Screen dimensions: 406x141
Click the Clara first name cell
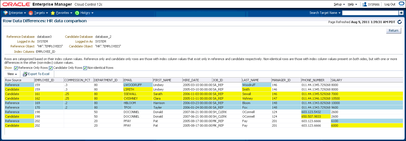coord(168,98)
